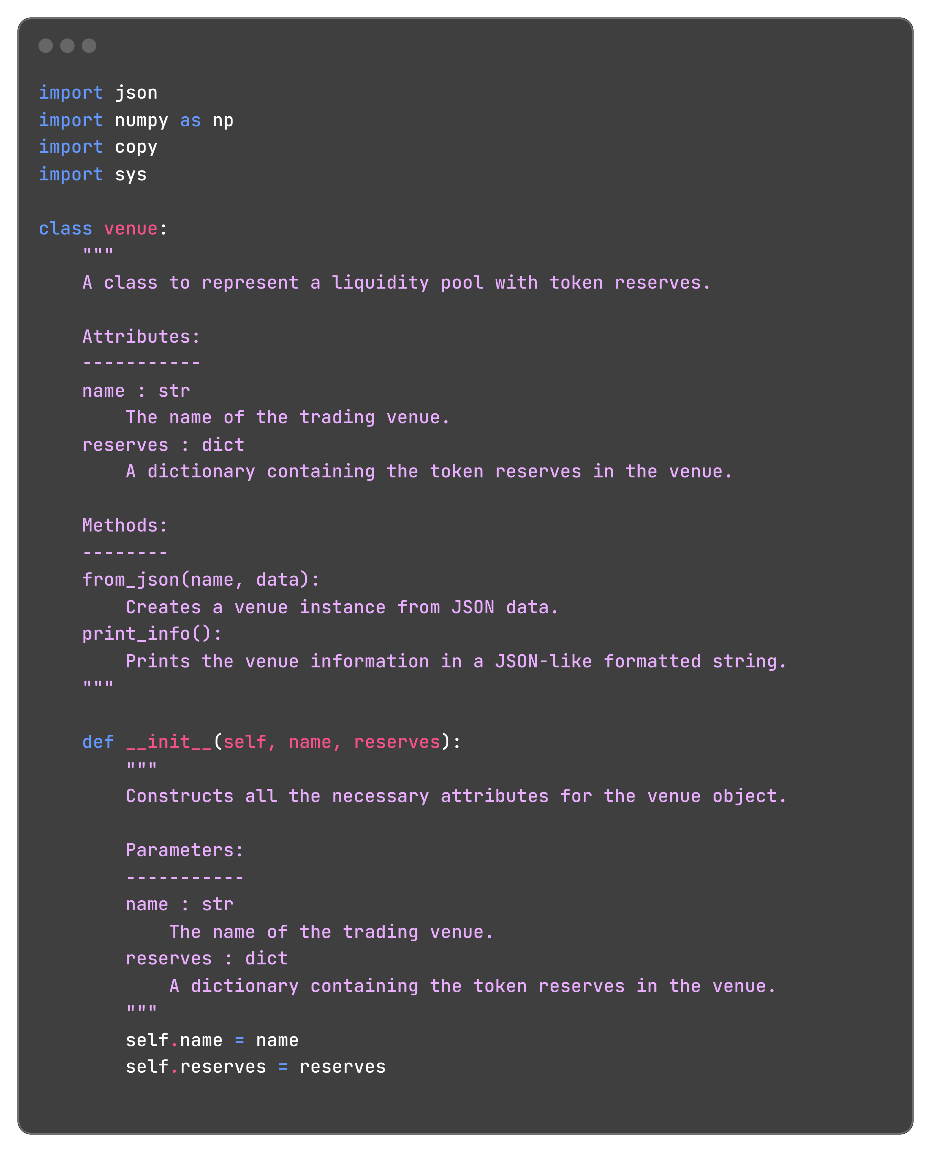The image size is (931, 1152).
Task: Click the middle gray window dot
Action: [x=67, y=46]
